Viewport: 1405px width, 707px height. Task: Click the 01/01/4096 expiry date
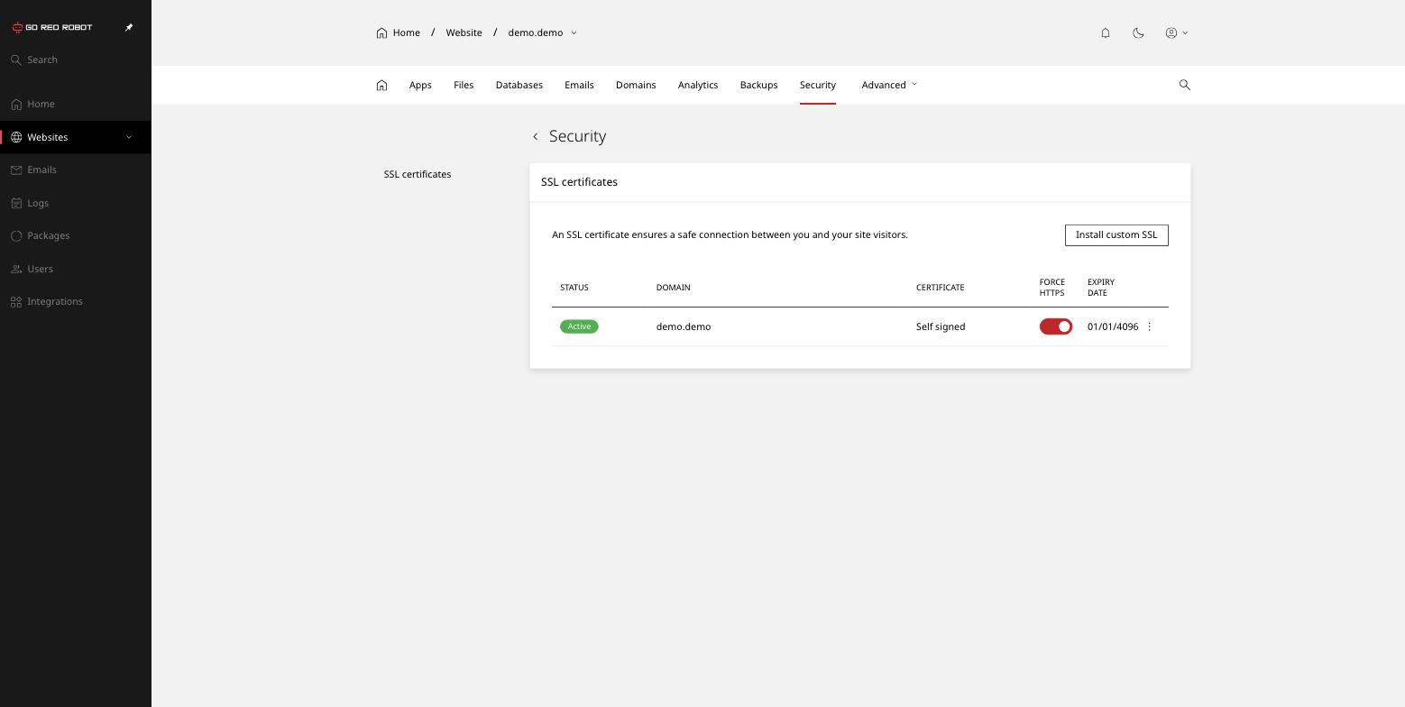1113,326
